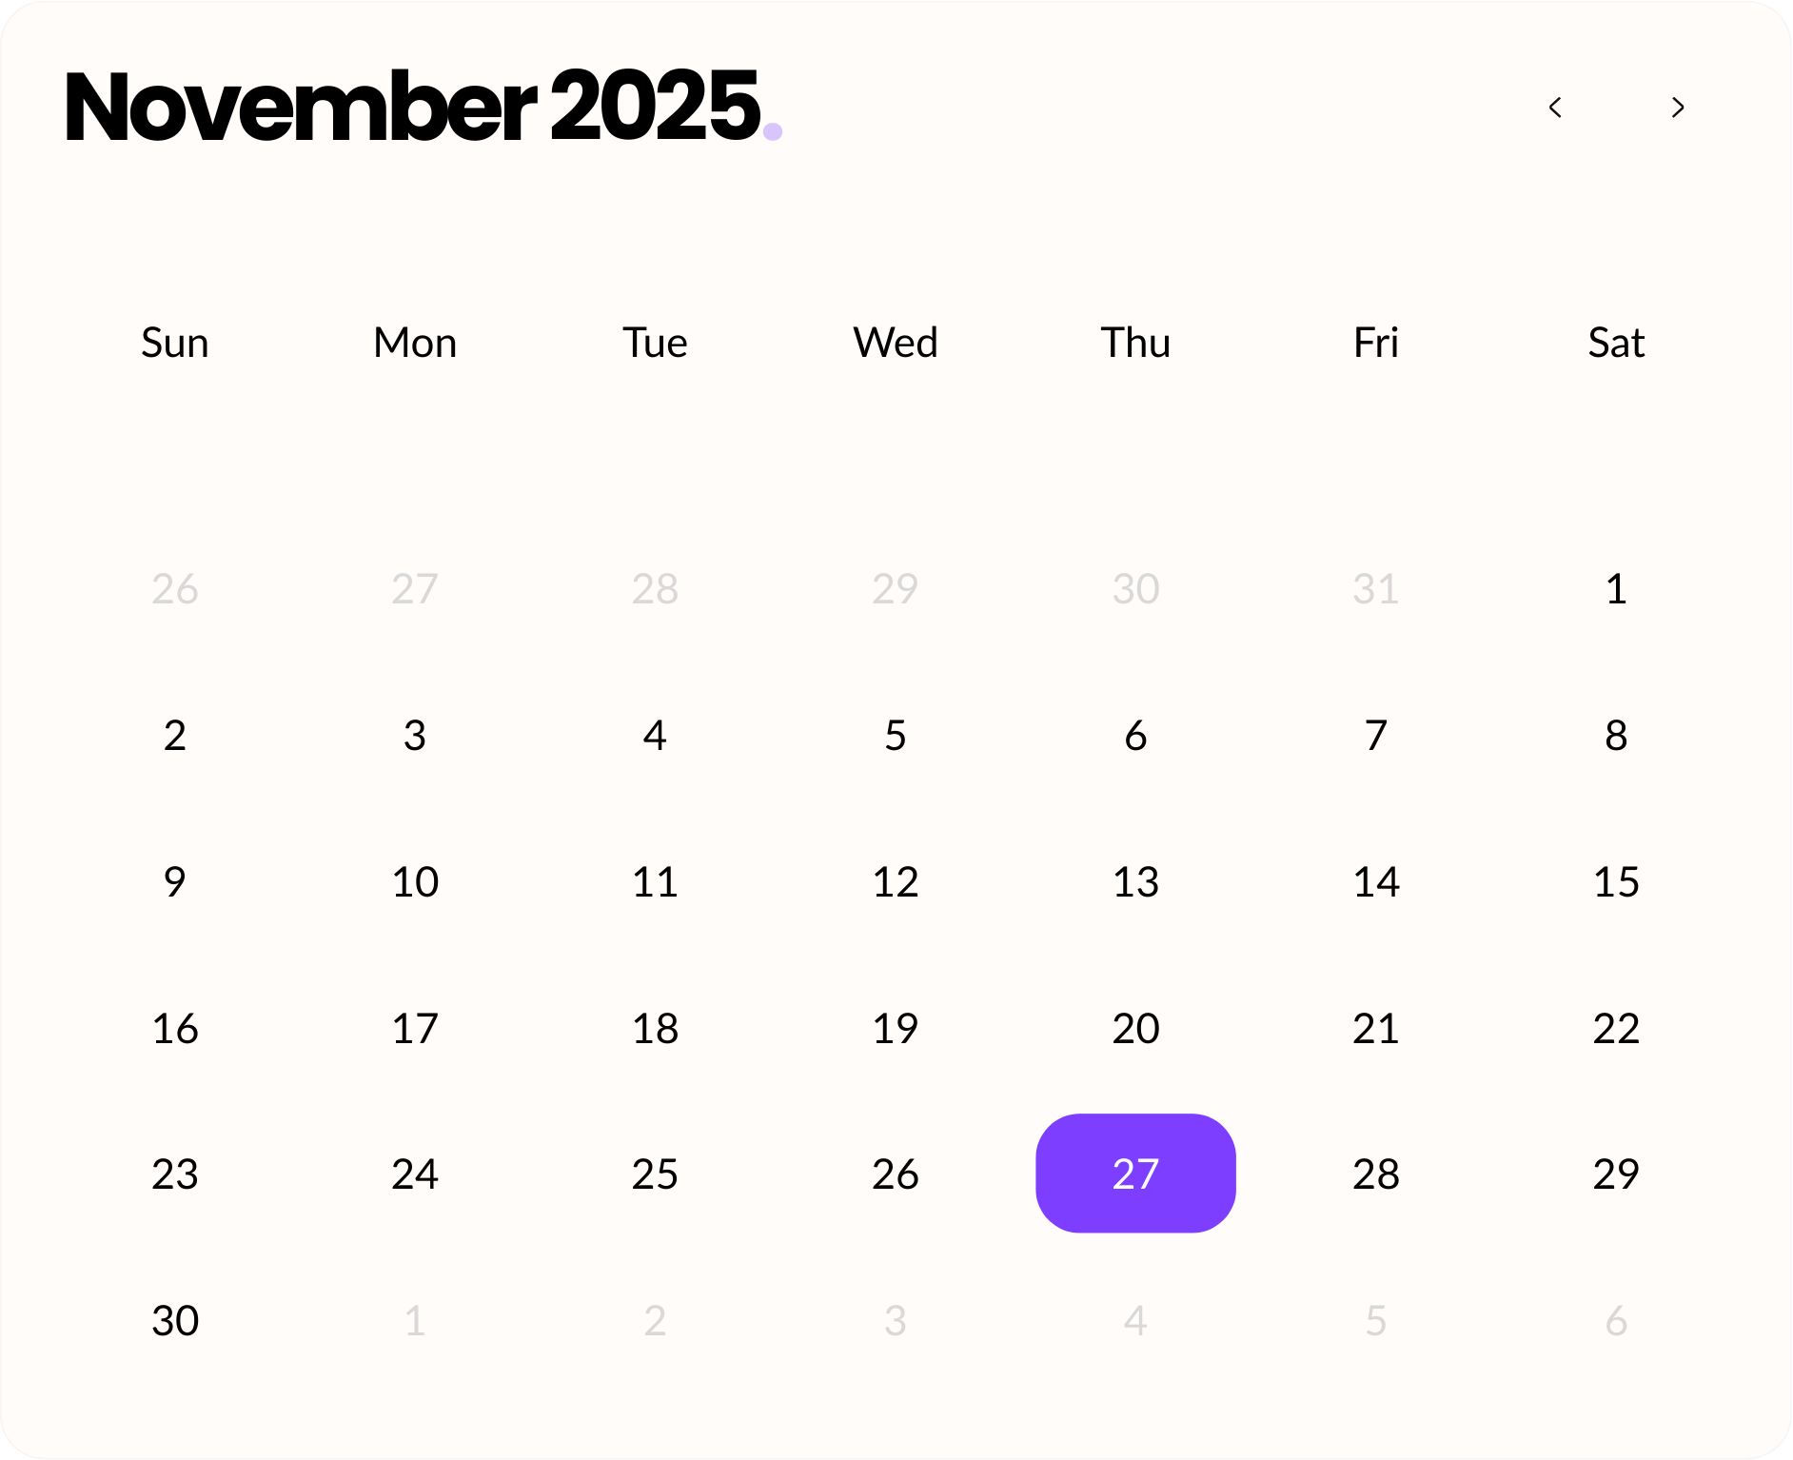Select Friday November 7
1793x1460 pixels.
point(1375,736)
